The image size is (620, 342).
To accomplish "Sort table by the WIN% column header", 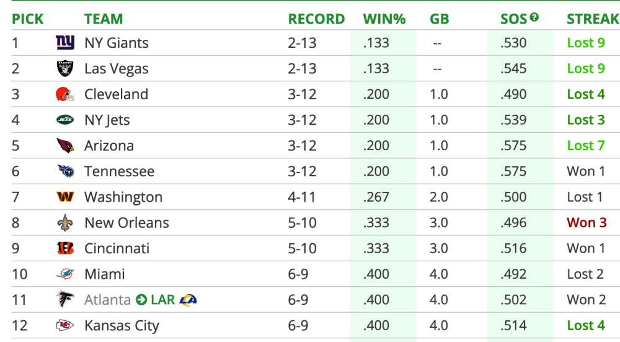I will point(384,19).
